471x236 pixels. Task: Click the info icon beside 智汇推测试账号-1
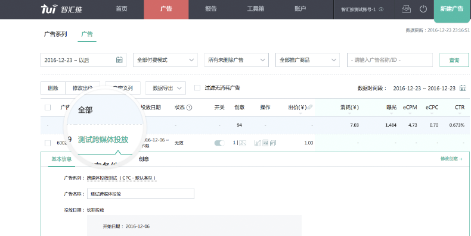[x=381, y=10]
